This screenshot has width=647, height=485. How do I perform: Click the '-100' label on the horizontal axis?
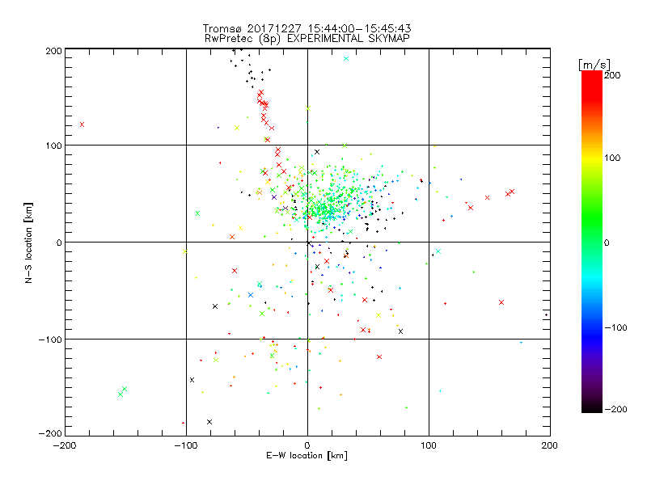[x=186, y=445]
